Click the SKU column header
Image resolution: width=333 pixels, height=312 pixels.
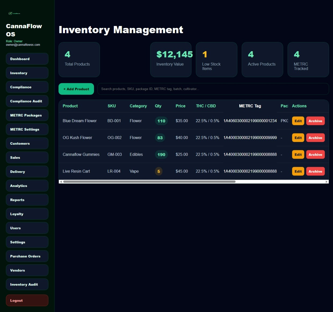[x=112, y=106]
